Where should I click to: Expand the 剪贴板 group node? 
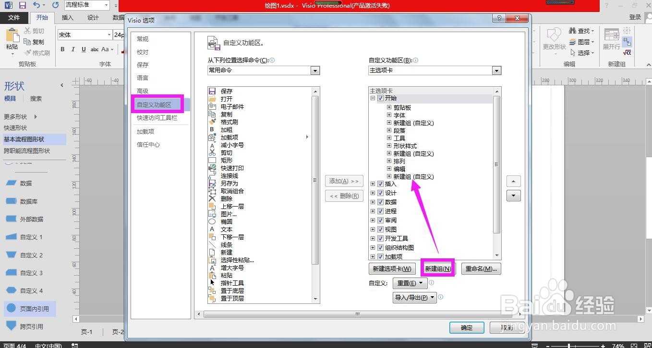pyautogui.click(x=389, y=107)
